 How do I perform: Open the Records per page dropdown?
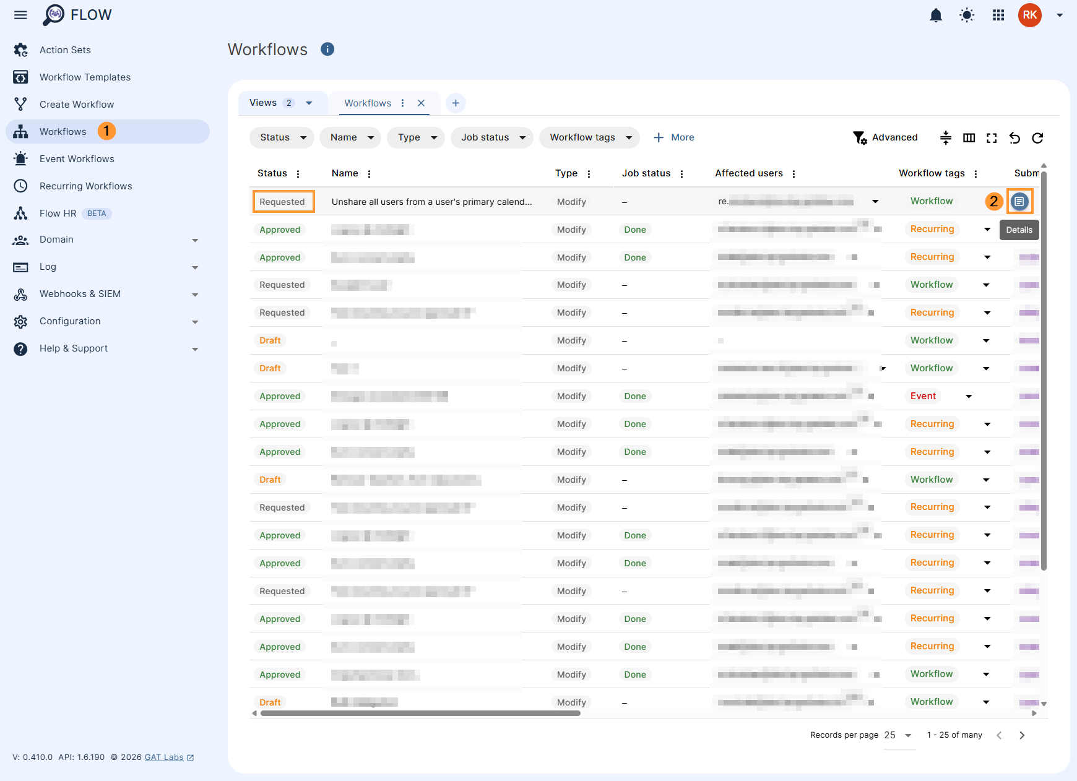(897, 735)
